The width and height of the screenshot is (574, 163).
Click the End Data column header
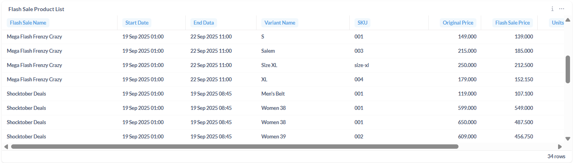click(x=204, y=23)
